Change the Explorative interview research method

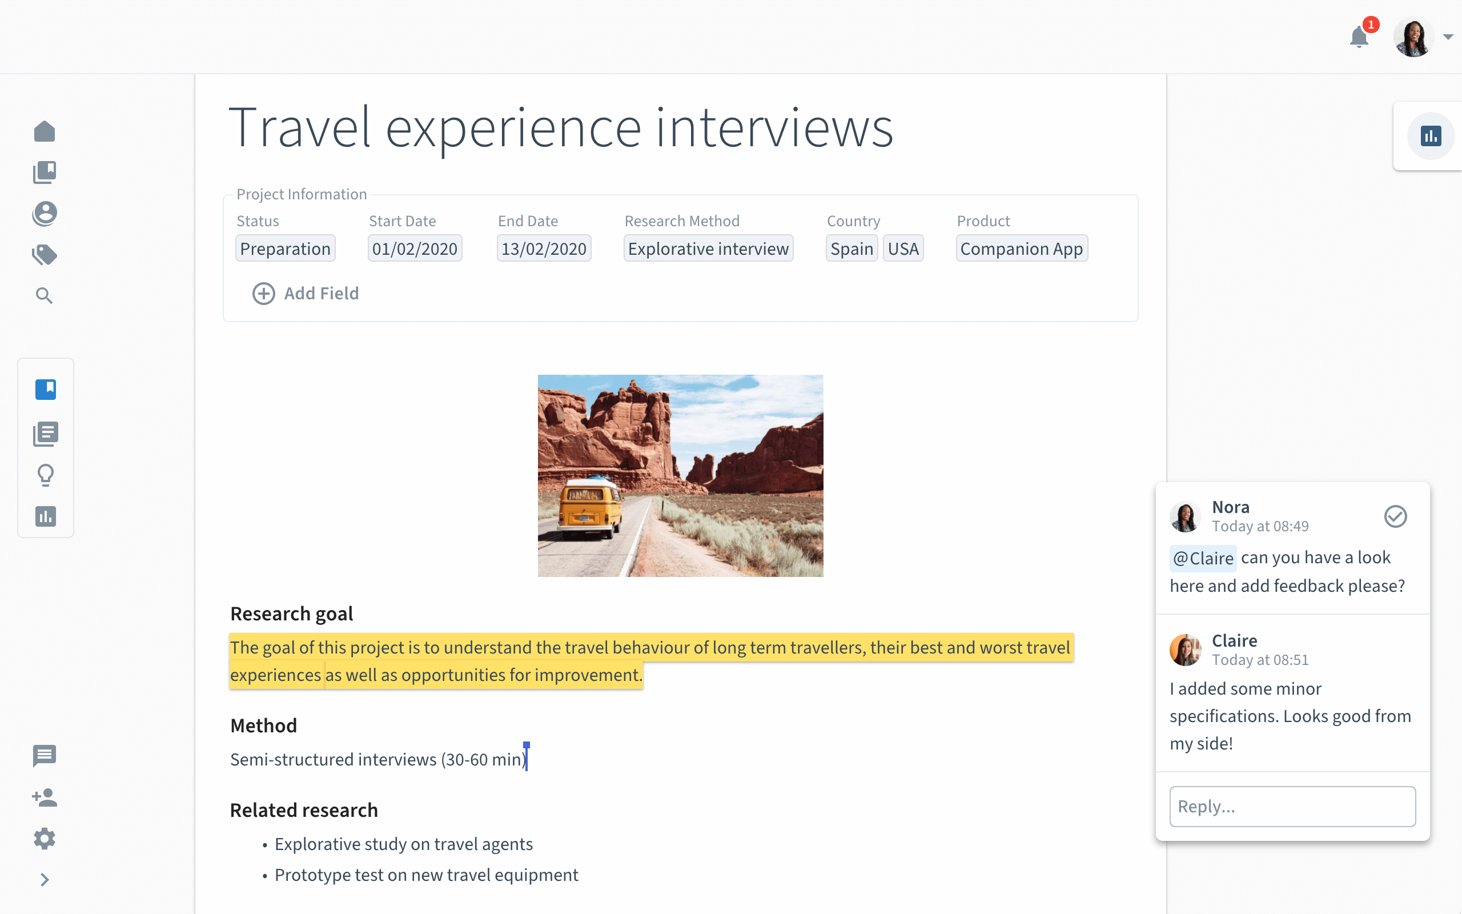[x=708, y=248]
